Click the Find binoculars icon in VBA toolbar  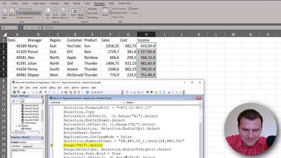[x=41, y=92]
